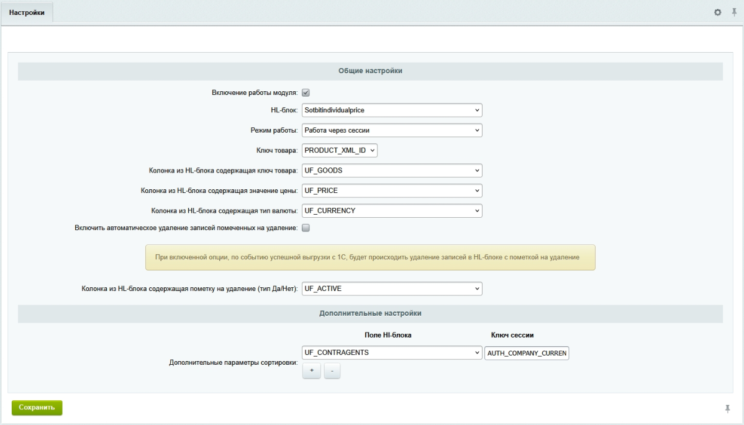Expand the 'Режим работы' dropdown
Image resolution: width=744 pixels, height=425 pixels.
click(x=392, y=130)
